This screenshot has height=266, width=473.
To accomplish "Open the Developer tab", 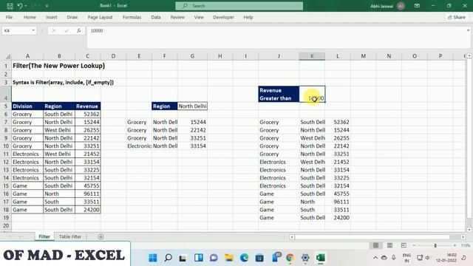I will coord(223,17).
